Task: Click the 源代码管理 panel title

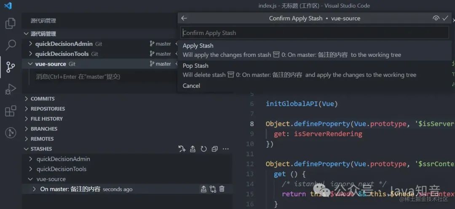Action: [43, 21]
